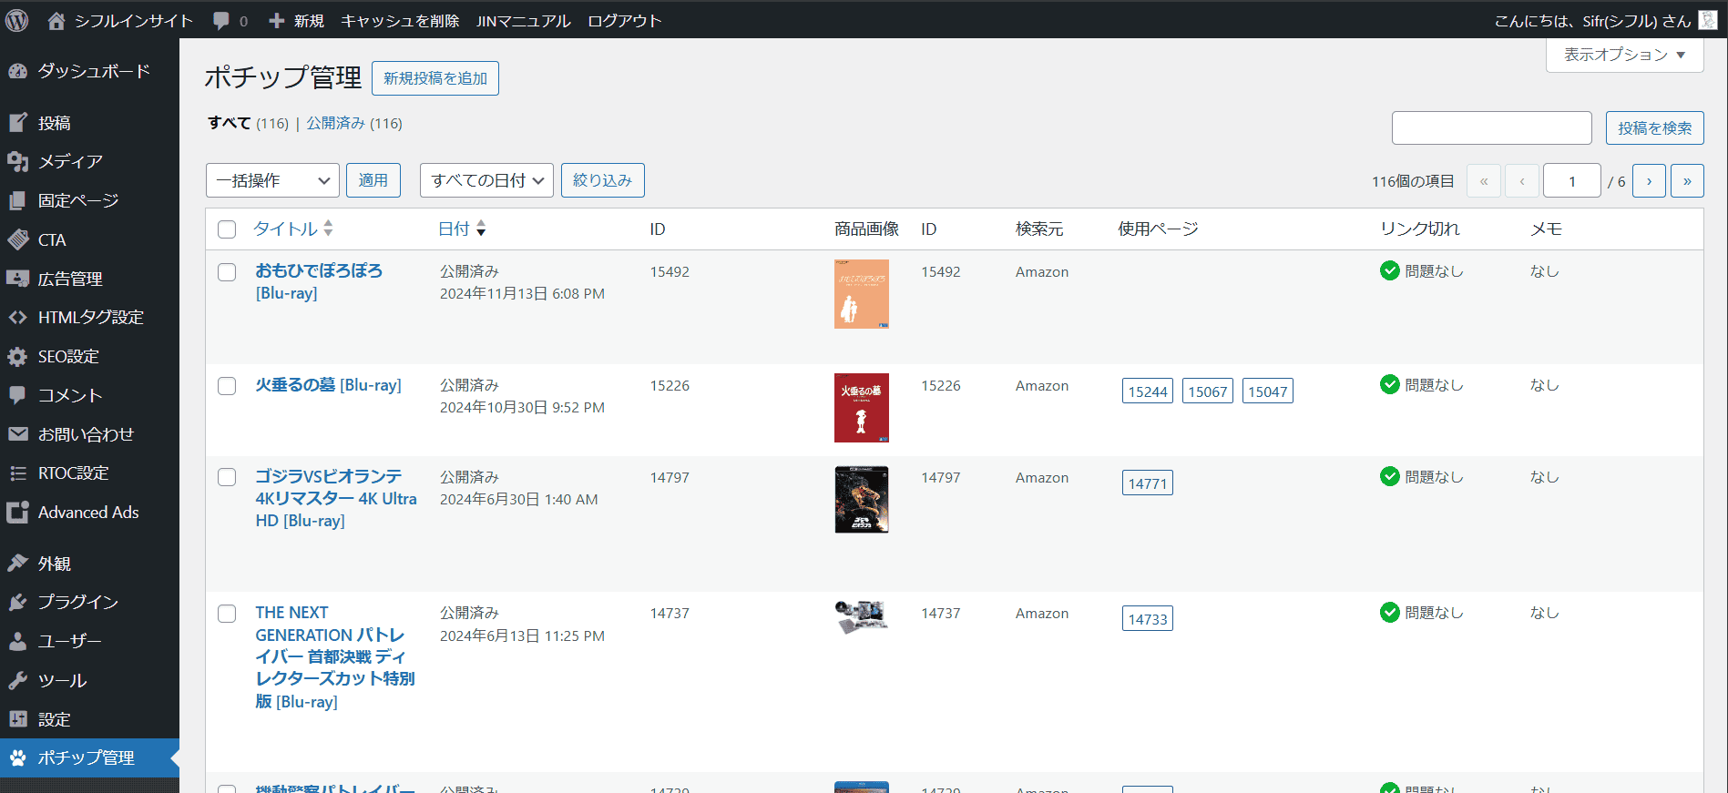Open the ゴジラVSビオランテ 4Kリマスター title link
Viewport: 1728px width, 793px height.
coord(336,499)
